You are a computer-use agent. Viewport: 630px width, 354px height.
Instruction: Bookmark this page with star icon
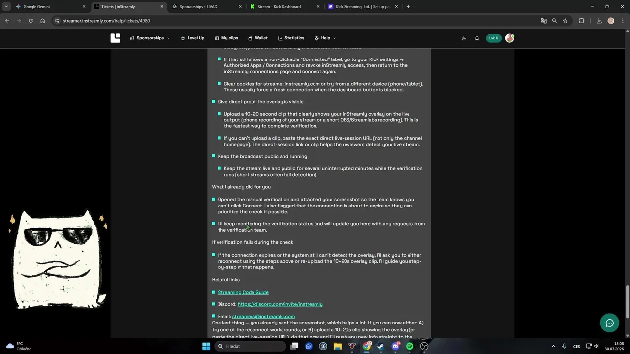tap(565, 21)
